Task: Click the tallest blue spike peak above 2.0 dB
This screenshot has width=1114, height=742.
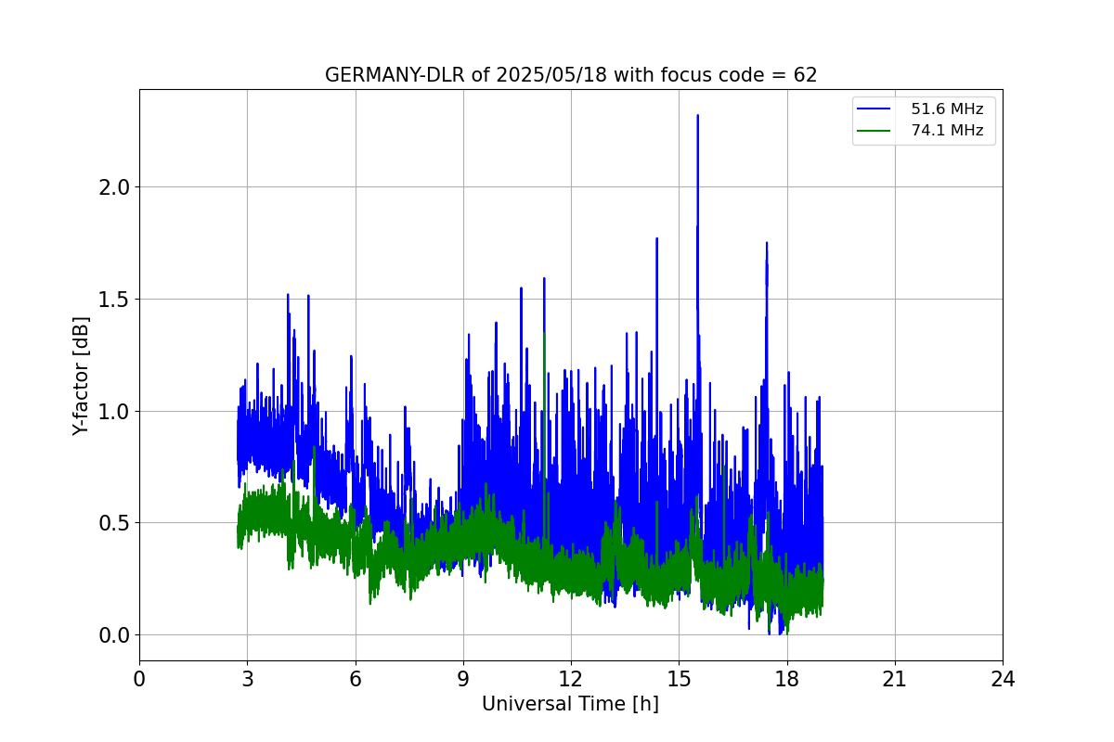Action: (x=697, y=116)
